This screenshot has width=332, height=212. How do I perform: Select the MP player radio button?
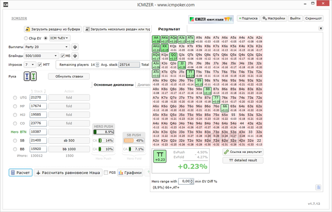pos(15,106)
